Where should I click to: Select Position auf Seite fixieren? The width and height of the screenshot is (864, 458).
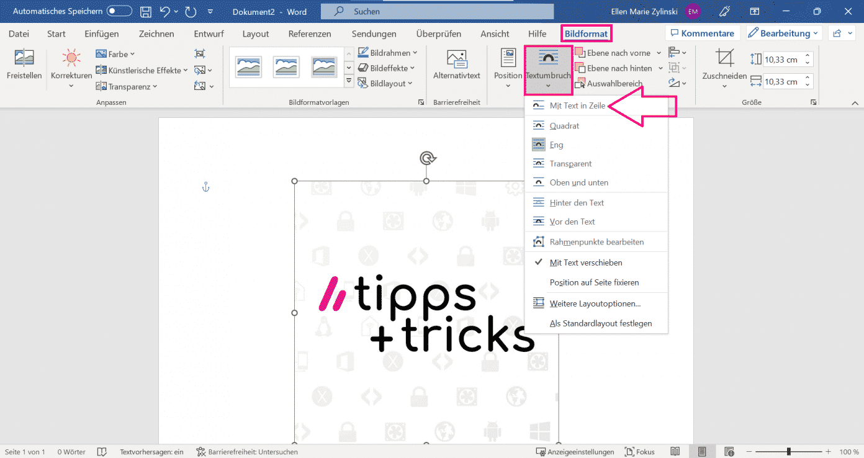[x=593, y=282]
